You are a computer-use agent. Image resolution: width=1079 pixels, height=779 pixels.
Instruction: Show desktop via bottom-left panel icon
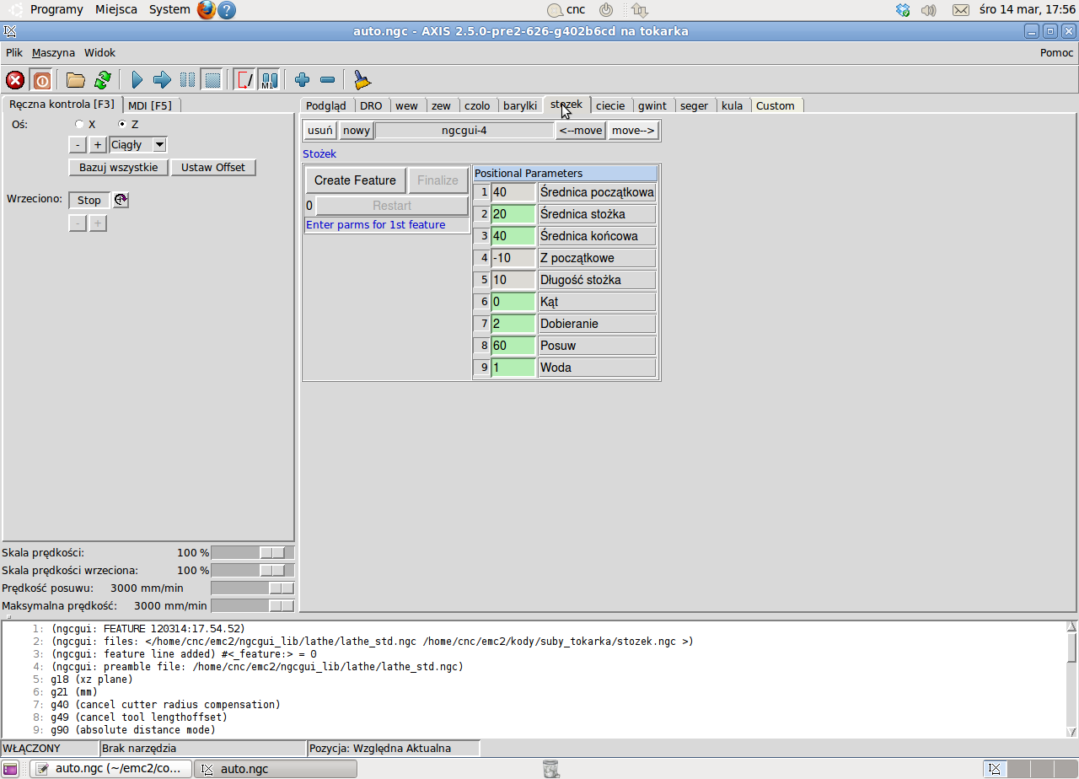click(x=10, y=769)
